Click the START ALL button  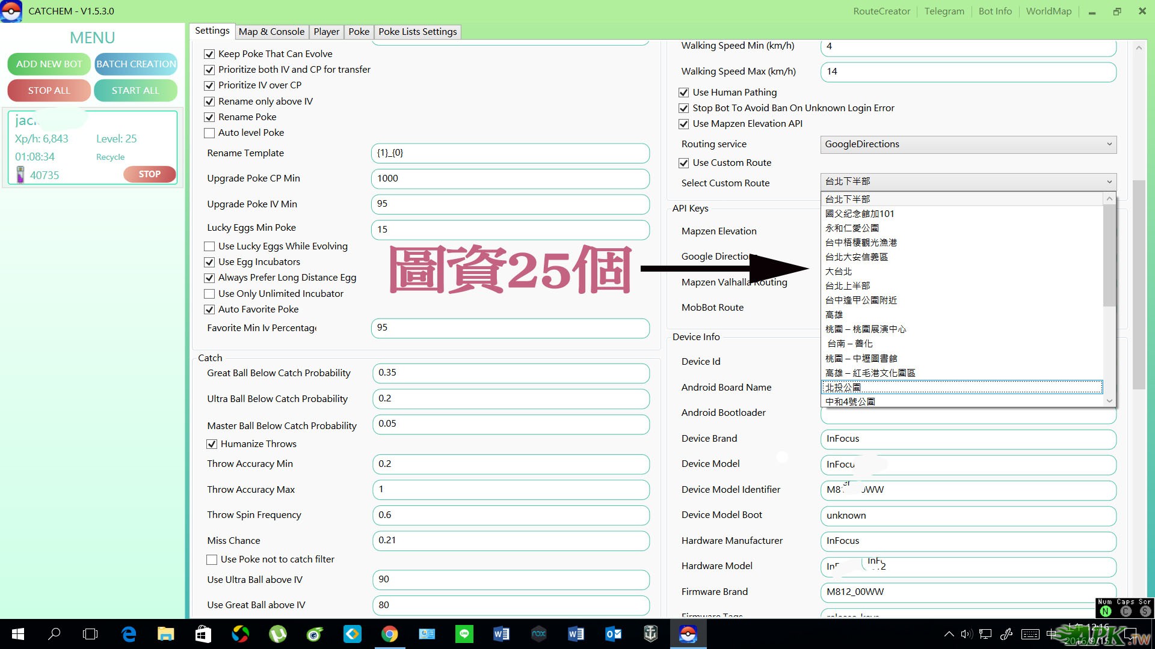click(x=135, y=90)
